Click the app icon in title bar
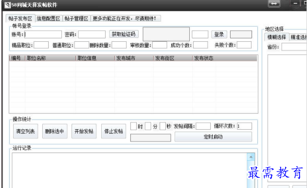 pos(7,5)
